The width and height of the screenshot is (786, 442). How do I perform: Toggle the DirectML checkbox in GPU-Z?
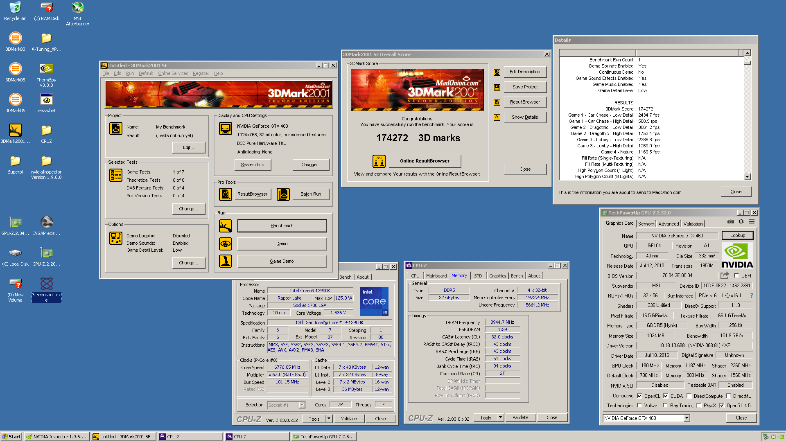(728, 396)
